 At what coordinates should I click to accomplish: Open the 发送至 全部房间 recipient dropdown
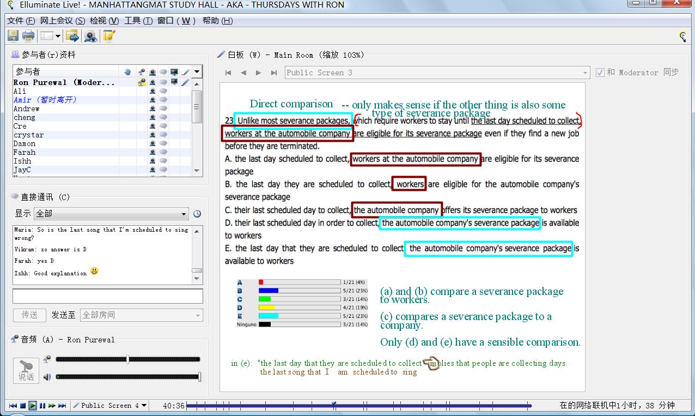click(141, 315)
